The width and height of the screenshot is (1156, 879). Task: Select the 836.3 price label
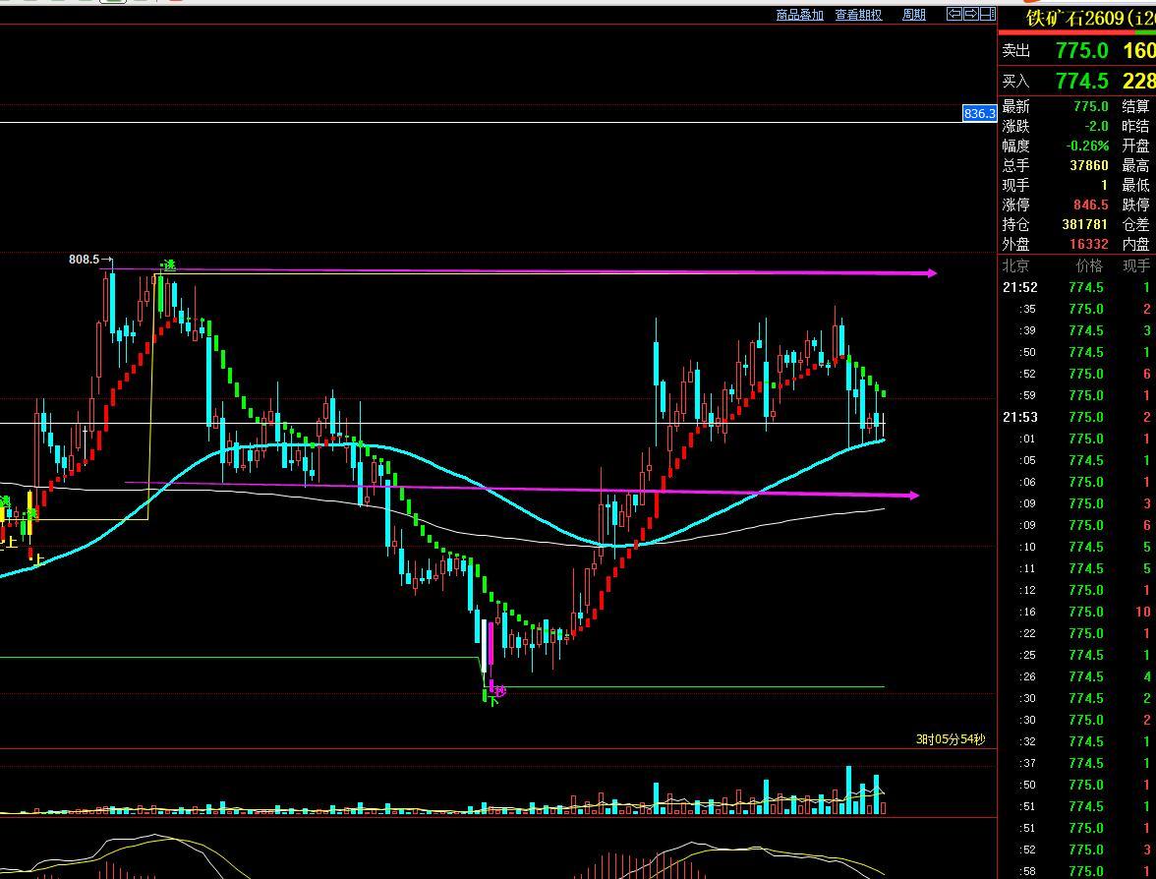point(979,114)
